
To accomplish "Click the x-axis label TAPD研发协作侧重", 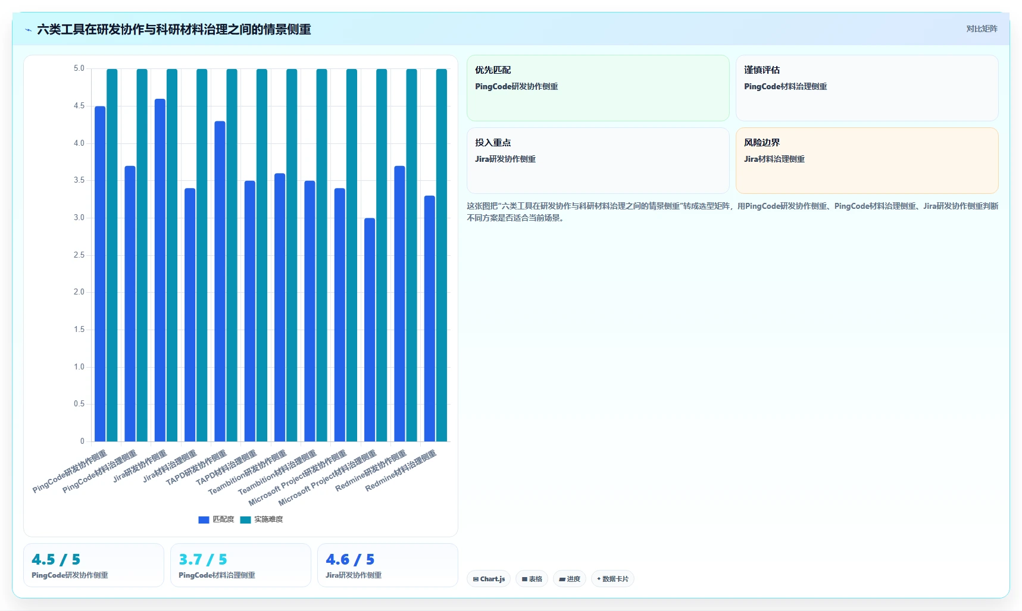I will coord(196,468).
